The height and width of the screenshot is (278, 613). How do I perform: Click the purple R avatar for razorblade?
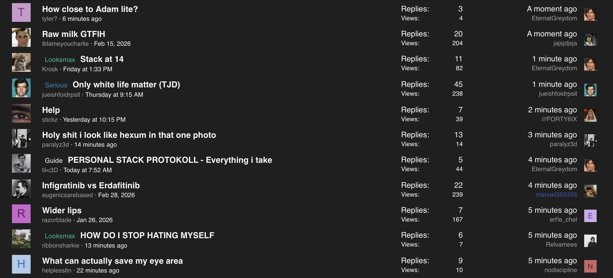21,214
